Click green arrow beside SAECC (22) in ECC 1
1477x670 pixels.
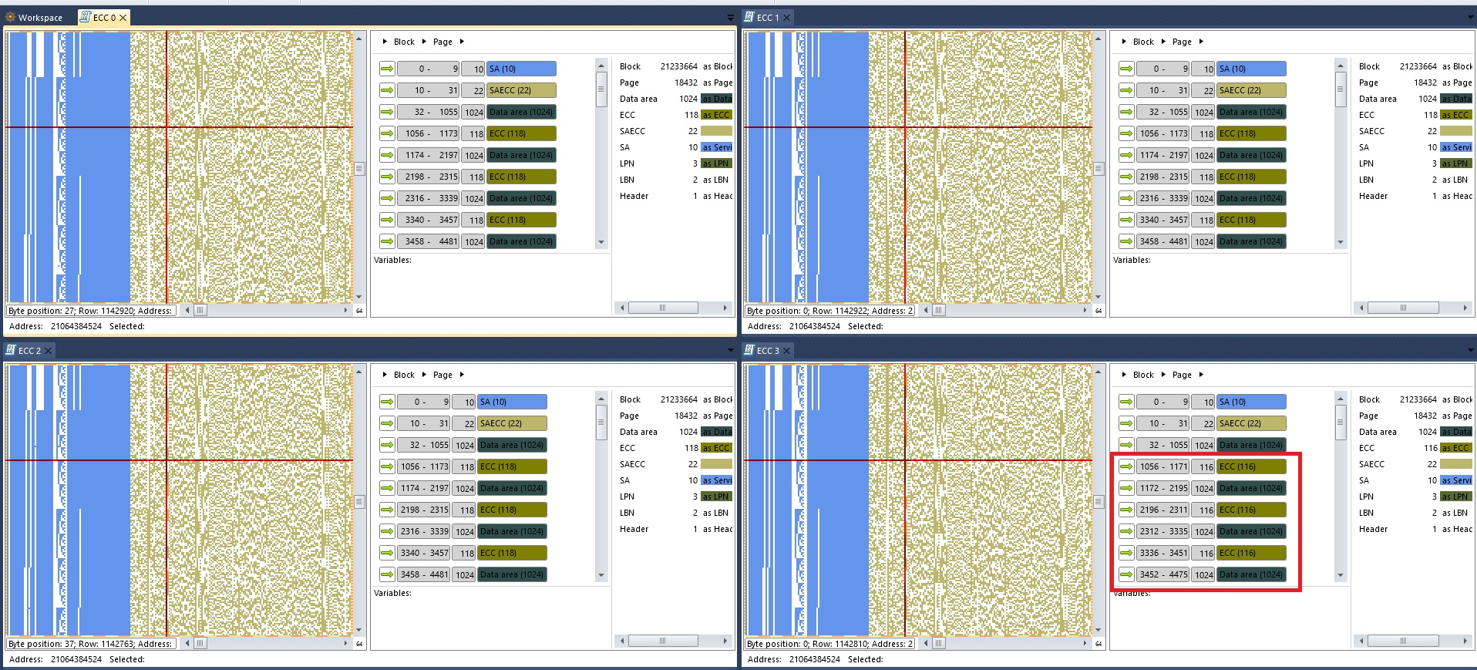click(1126, 90)
